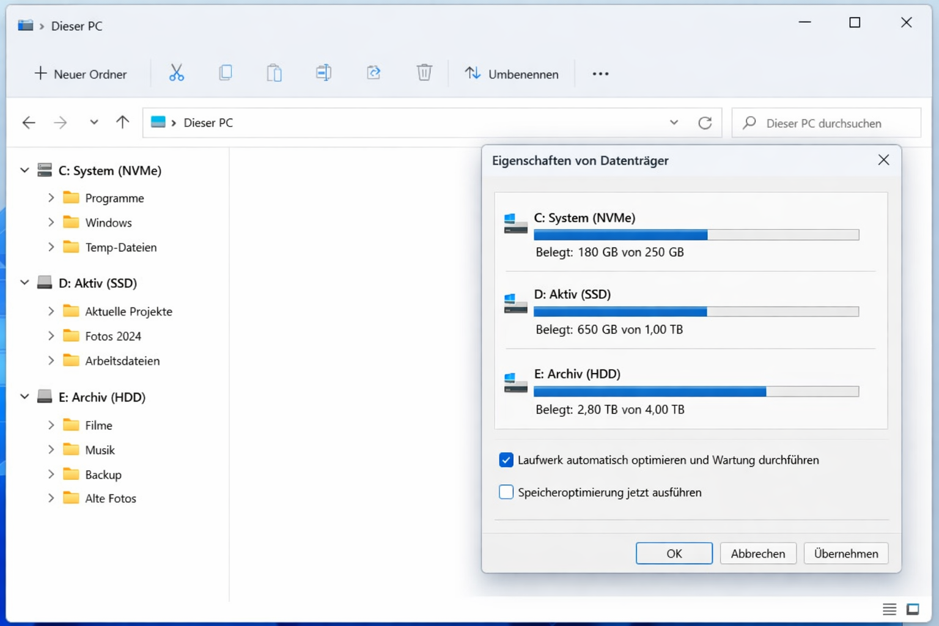This screenshot has height=626, width=939.
Task: Collapse the C: System (NVMe) tree
Action: pyautogui.click(x=24, y=170)
